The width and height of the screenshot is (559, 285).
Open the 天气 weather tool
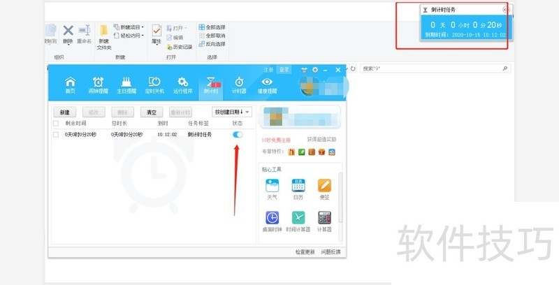pyautogui.click(x=272, y=189)
